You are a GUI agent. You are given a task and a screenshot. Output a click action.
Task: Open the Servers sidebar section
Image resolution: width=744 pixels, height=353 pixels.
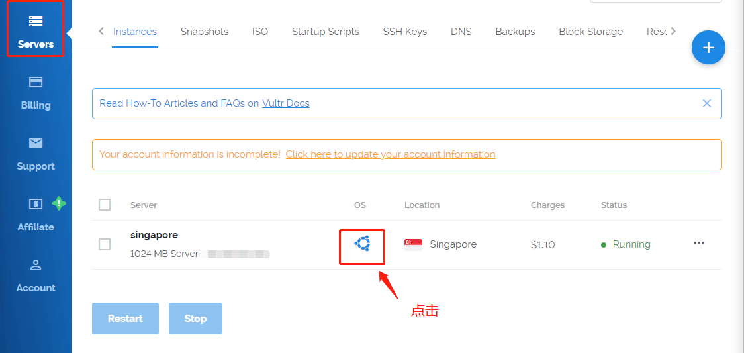pos(36,30)
